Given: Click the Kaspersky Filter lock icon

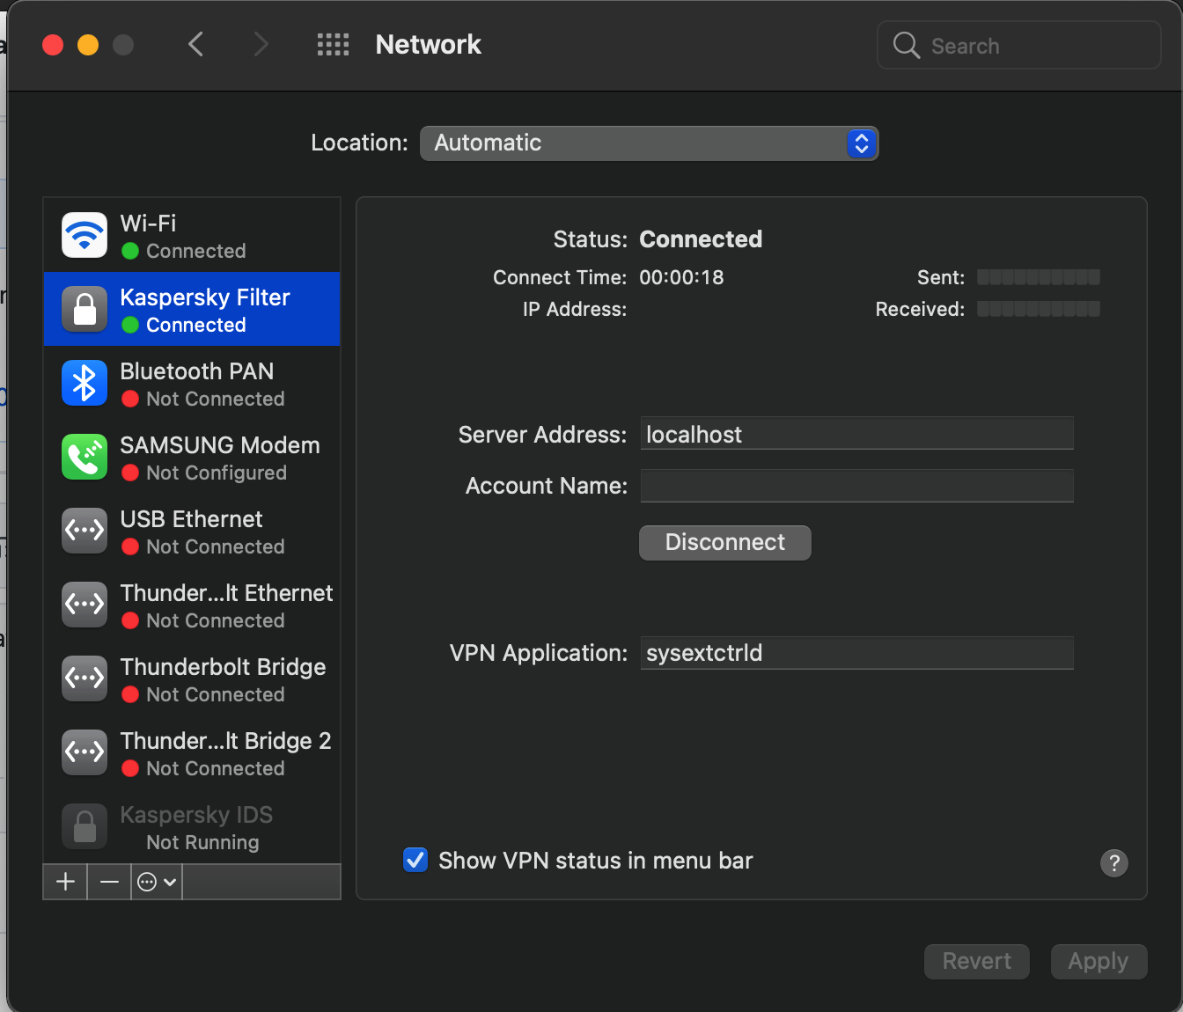Looking at the screenshot, I should point(84,309).
